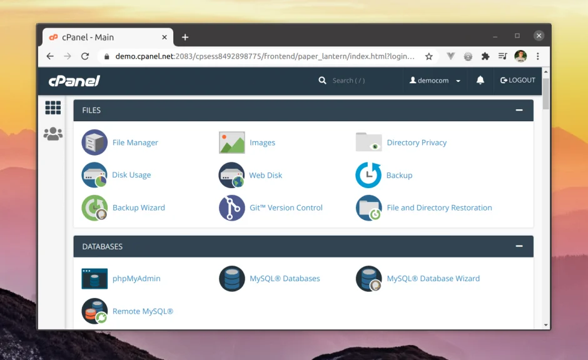This screenshot has height=360, width=588.
Task: Open File and Directory Restoration link
Action: tap(439, 207)
